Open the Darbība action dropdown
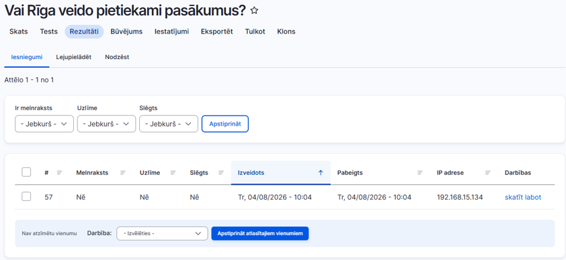 tap(162, 233)
